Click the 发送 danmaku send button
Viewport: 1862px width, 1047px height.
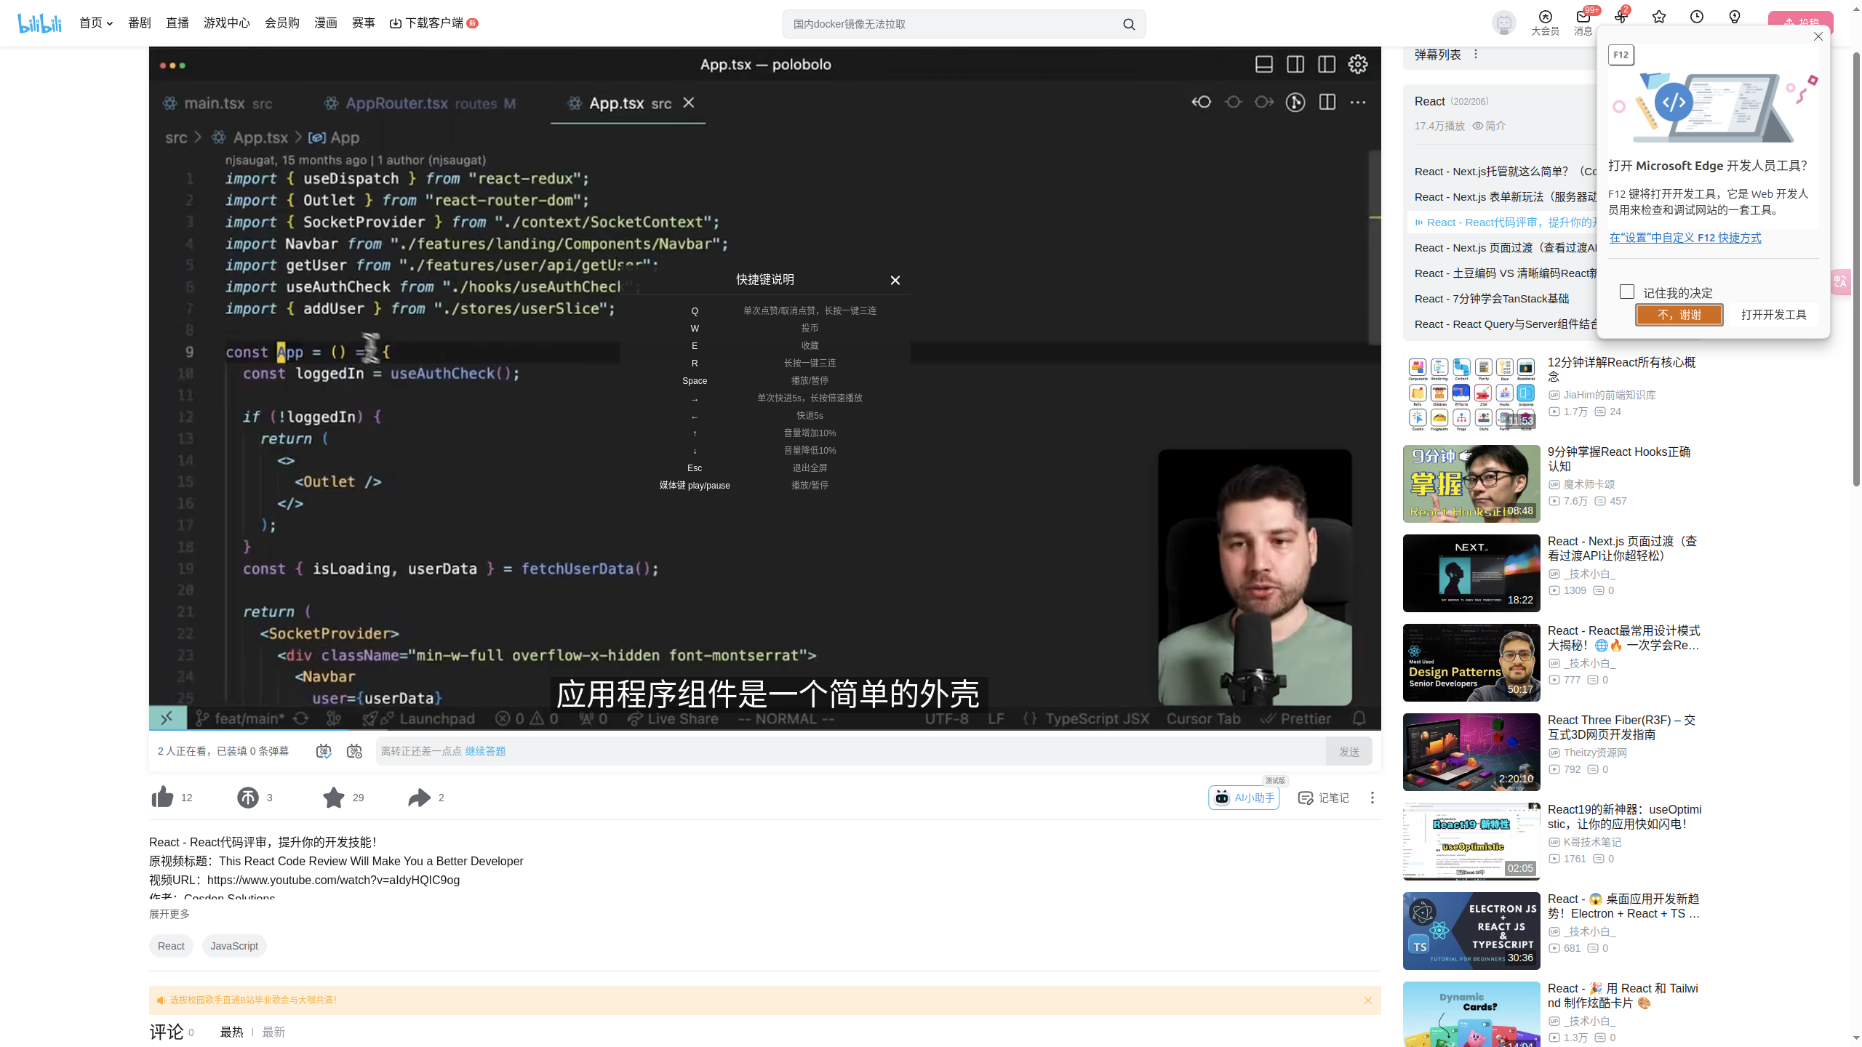point(1349,752)
